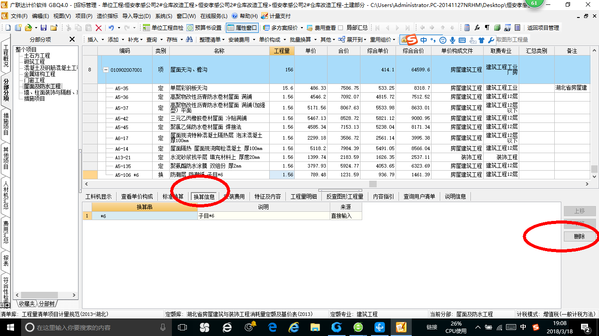This screenshot has height=336, width=599.
Task: Select 土石方工程 in the tree
Action: click(37, 56)
